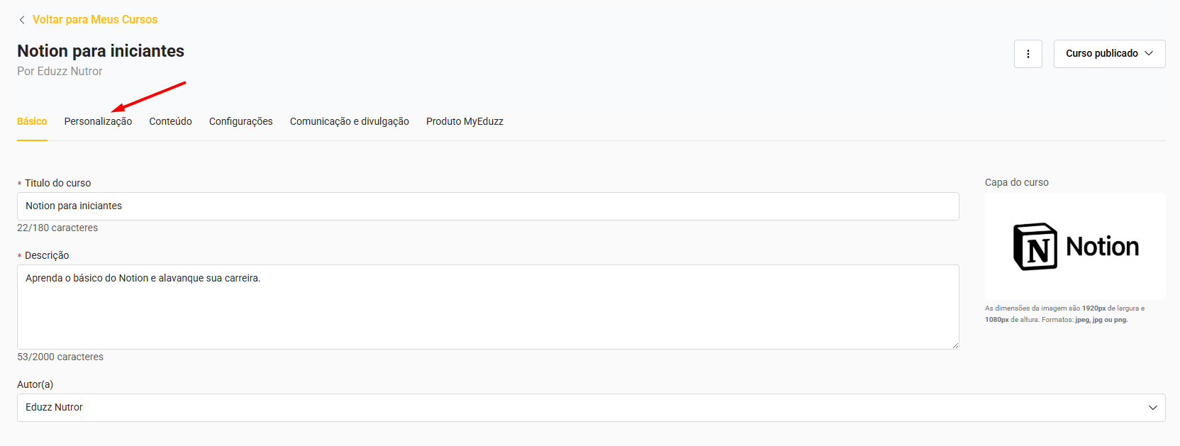Open the Produto MyEduzz tab

(464, 121)
